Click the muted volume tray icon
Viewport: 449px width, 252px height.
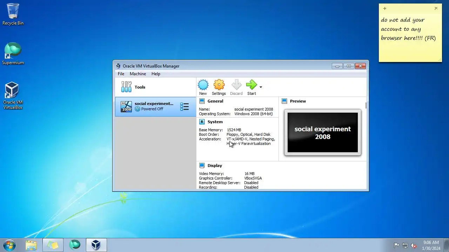pos(414,245)
